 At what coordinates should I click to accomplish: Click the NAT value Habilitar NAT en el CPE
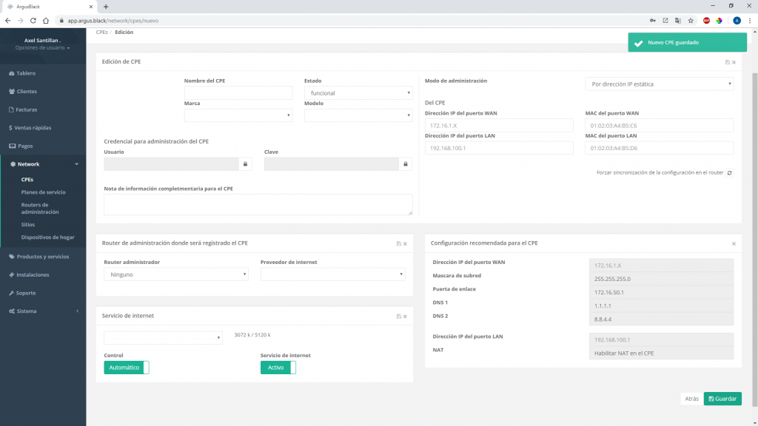661,353
